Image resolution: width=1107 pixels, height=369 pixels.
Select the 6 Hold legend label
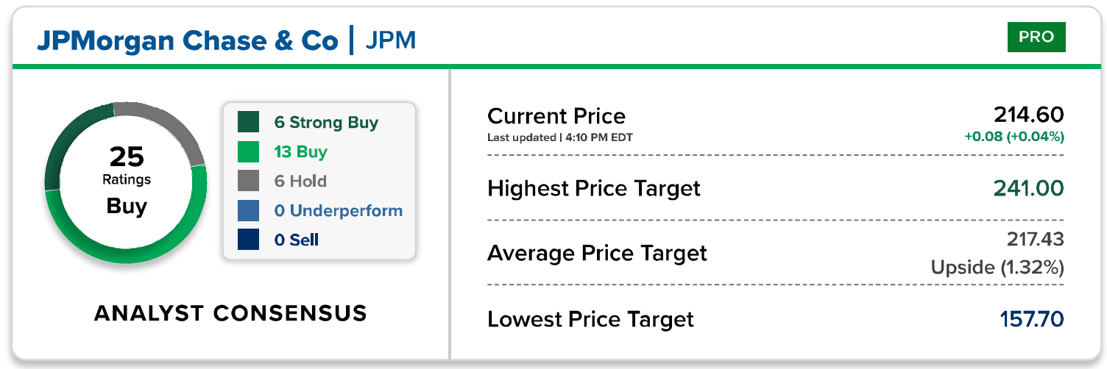pos(300,182)
